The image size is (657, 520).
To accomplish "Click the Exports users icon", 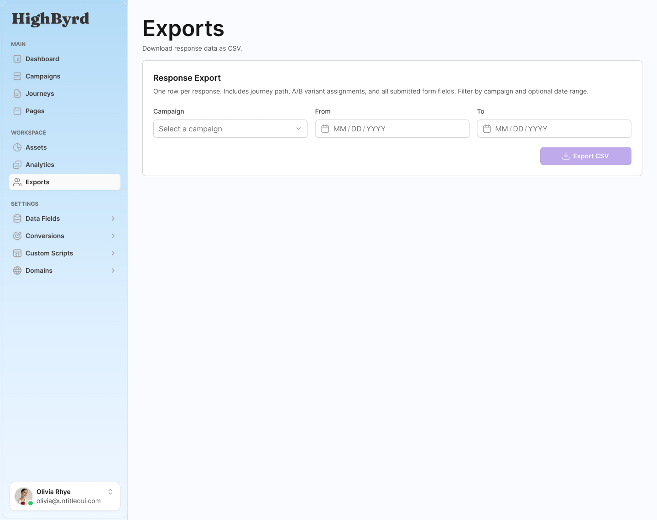I will tap(17, 182).
